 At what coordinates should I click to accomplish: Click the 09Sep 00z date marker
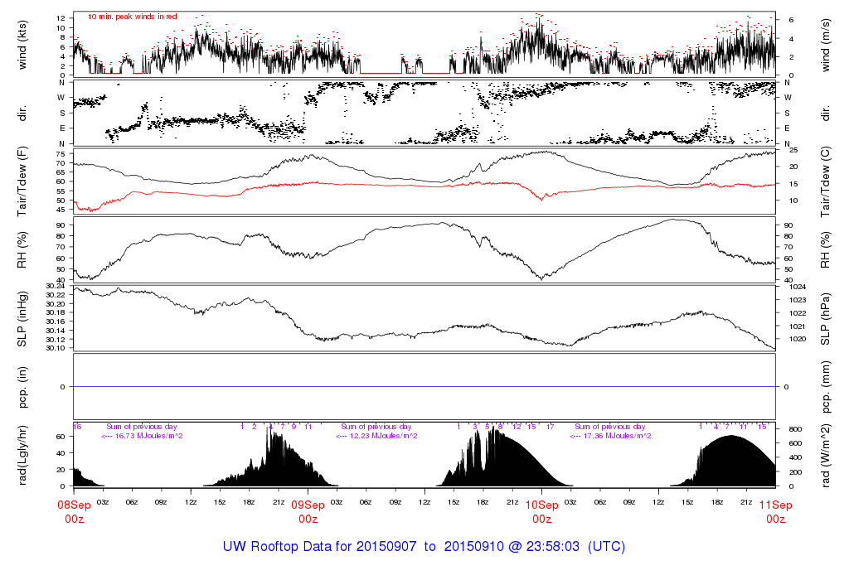(308, 510)
